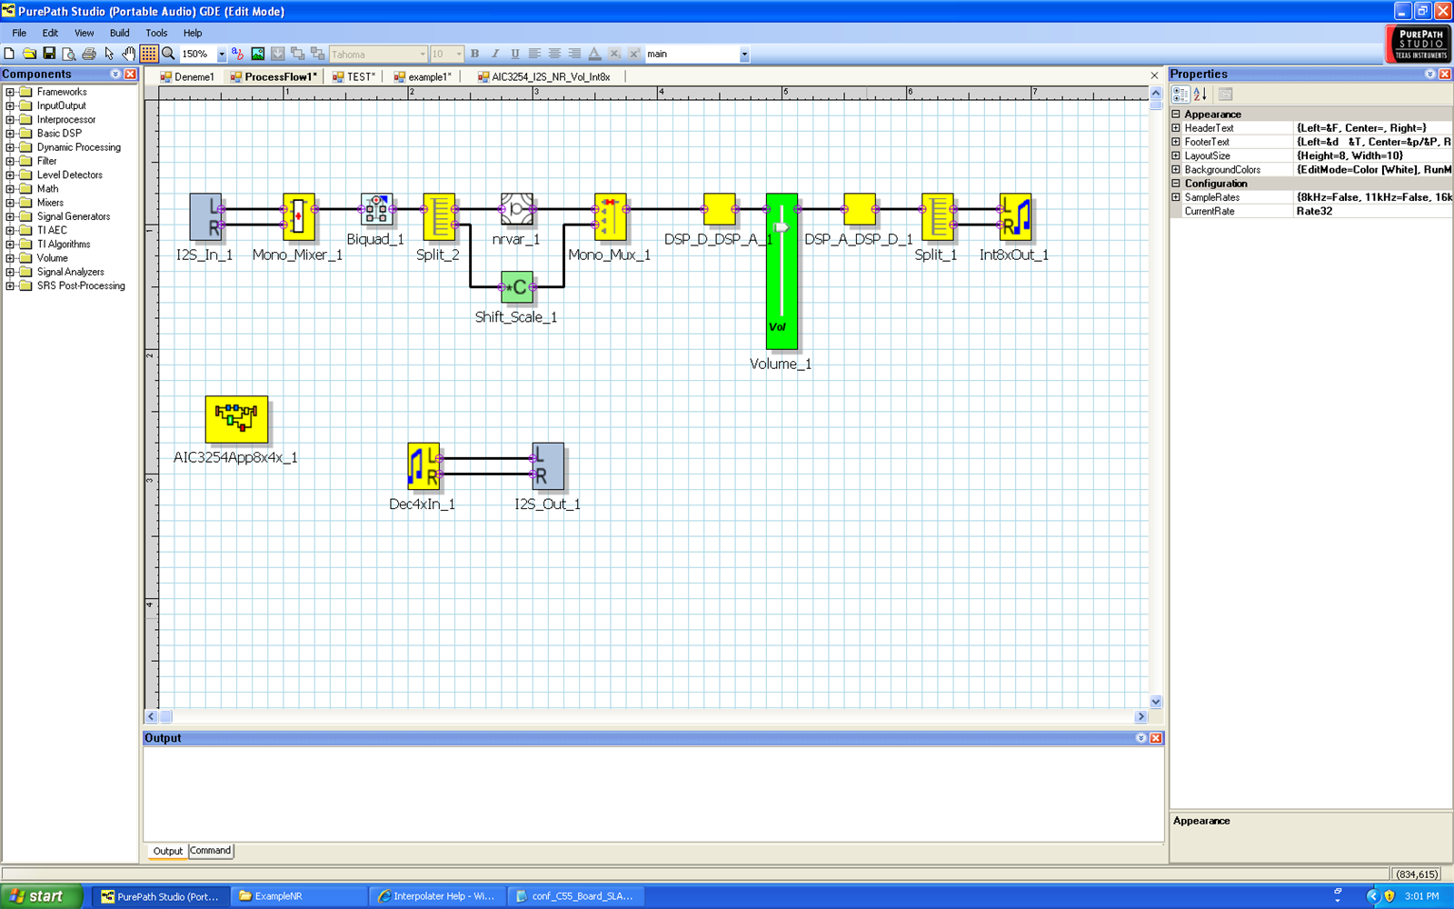Open the Tahoma font dropdown
The width and height of the screenshot is (1454, 909).
(423, 55)
